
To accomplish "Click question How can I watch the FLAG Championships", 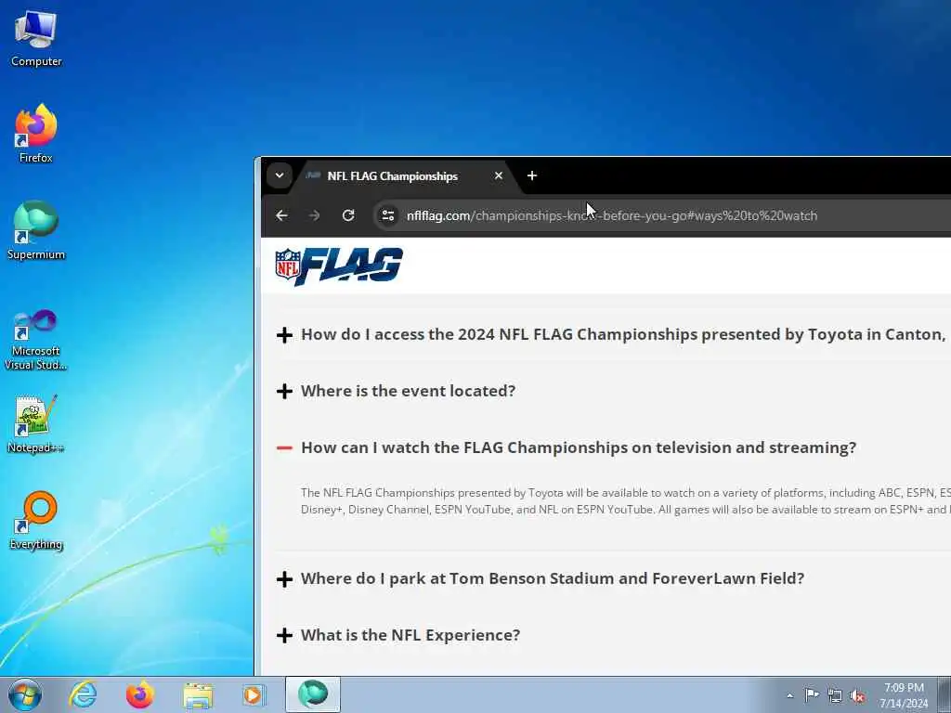I will point(579,448).
